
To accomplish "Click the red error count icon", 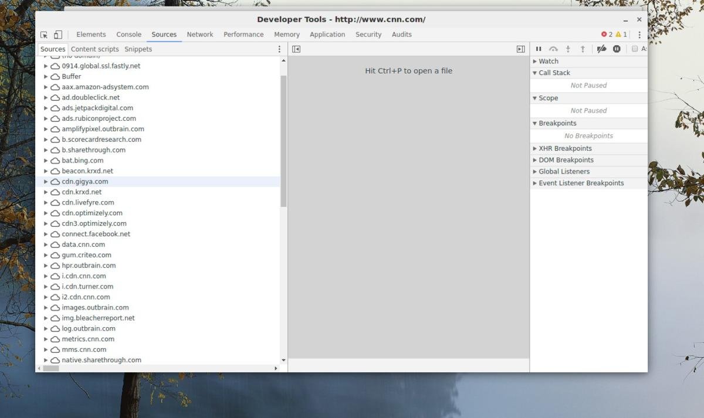I will pyautogui.click(x=604, y=35).
